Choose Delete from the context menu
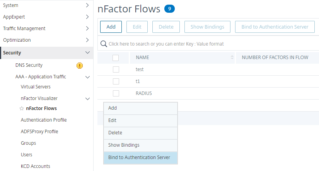 pyautogui.click(x=140, y=133)
